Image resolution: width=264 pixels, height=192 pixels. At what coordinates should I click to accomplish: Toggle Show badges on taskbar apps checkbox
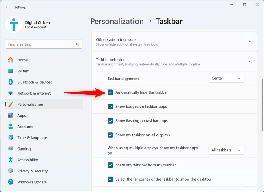coord(110,107)
